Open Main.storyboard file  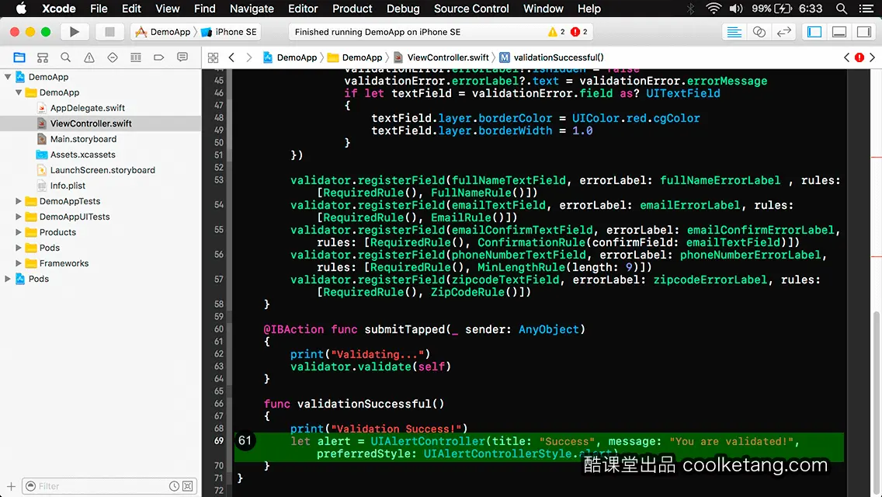(83, 139)
